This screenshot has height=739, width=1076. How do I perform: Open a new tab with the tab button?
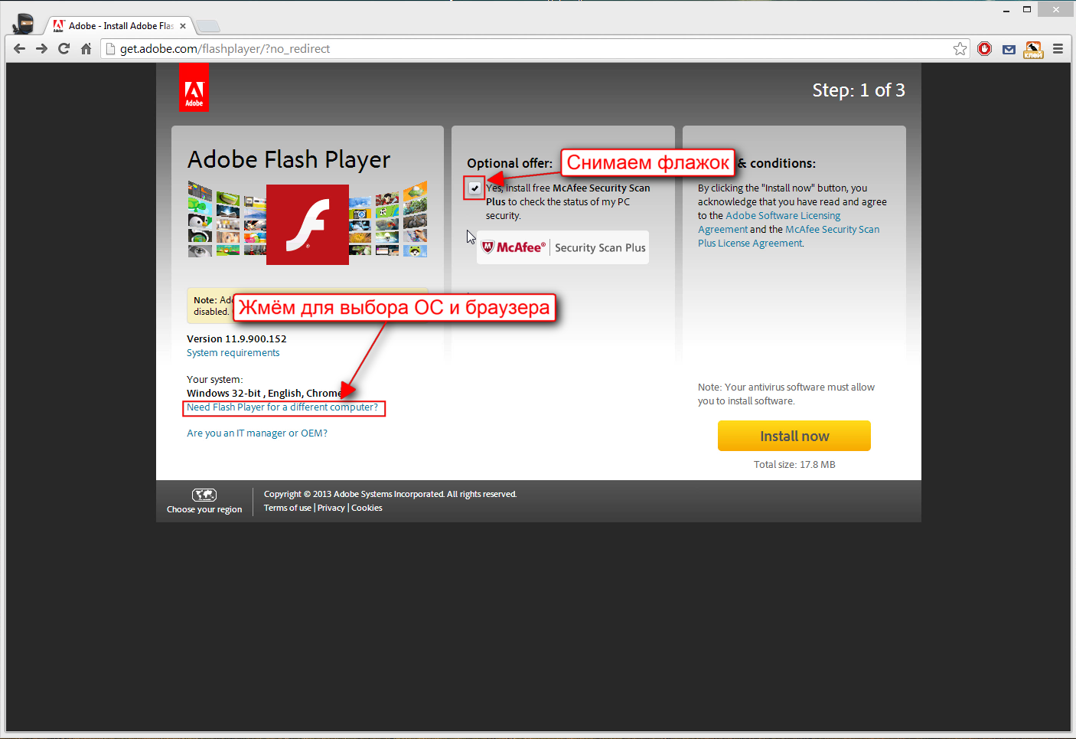click(208, 27)
